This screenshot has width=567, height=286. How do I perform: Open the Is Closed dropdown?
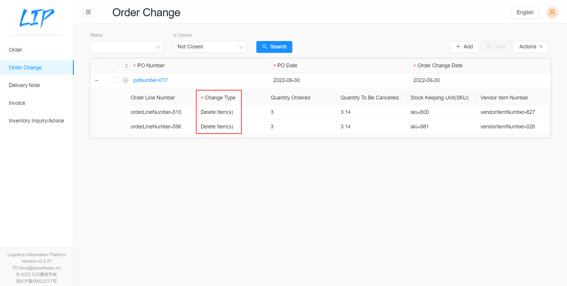210,47
